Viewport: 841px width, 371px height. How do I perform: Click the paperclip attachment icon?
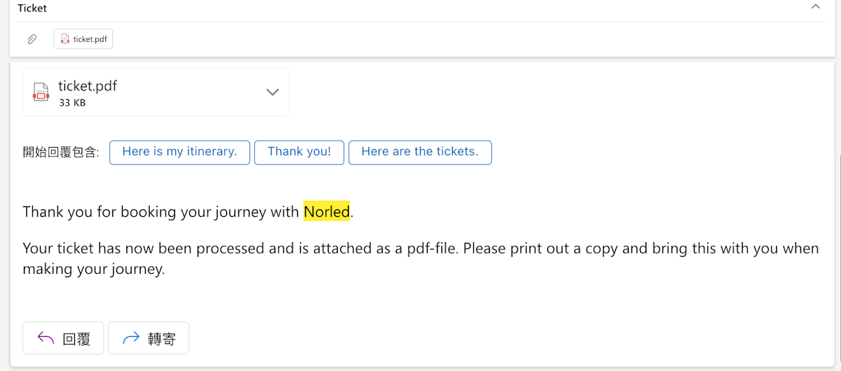32,39
